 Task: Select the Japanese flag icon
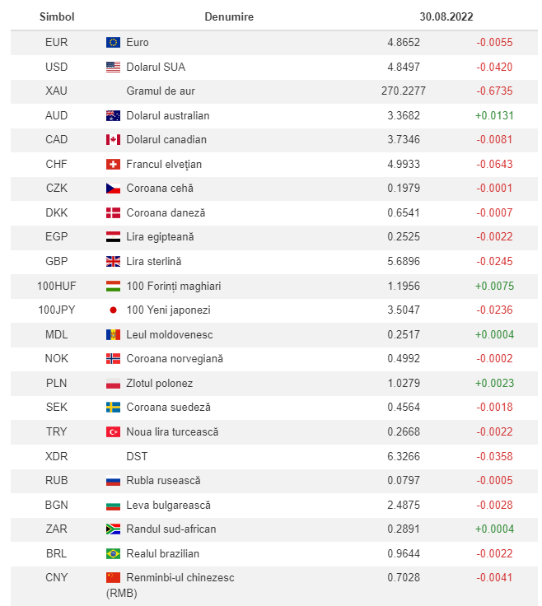click(114, 310)
